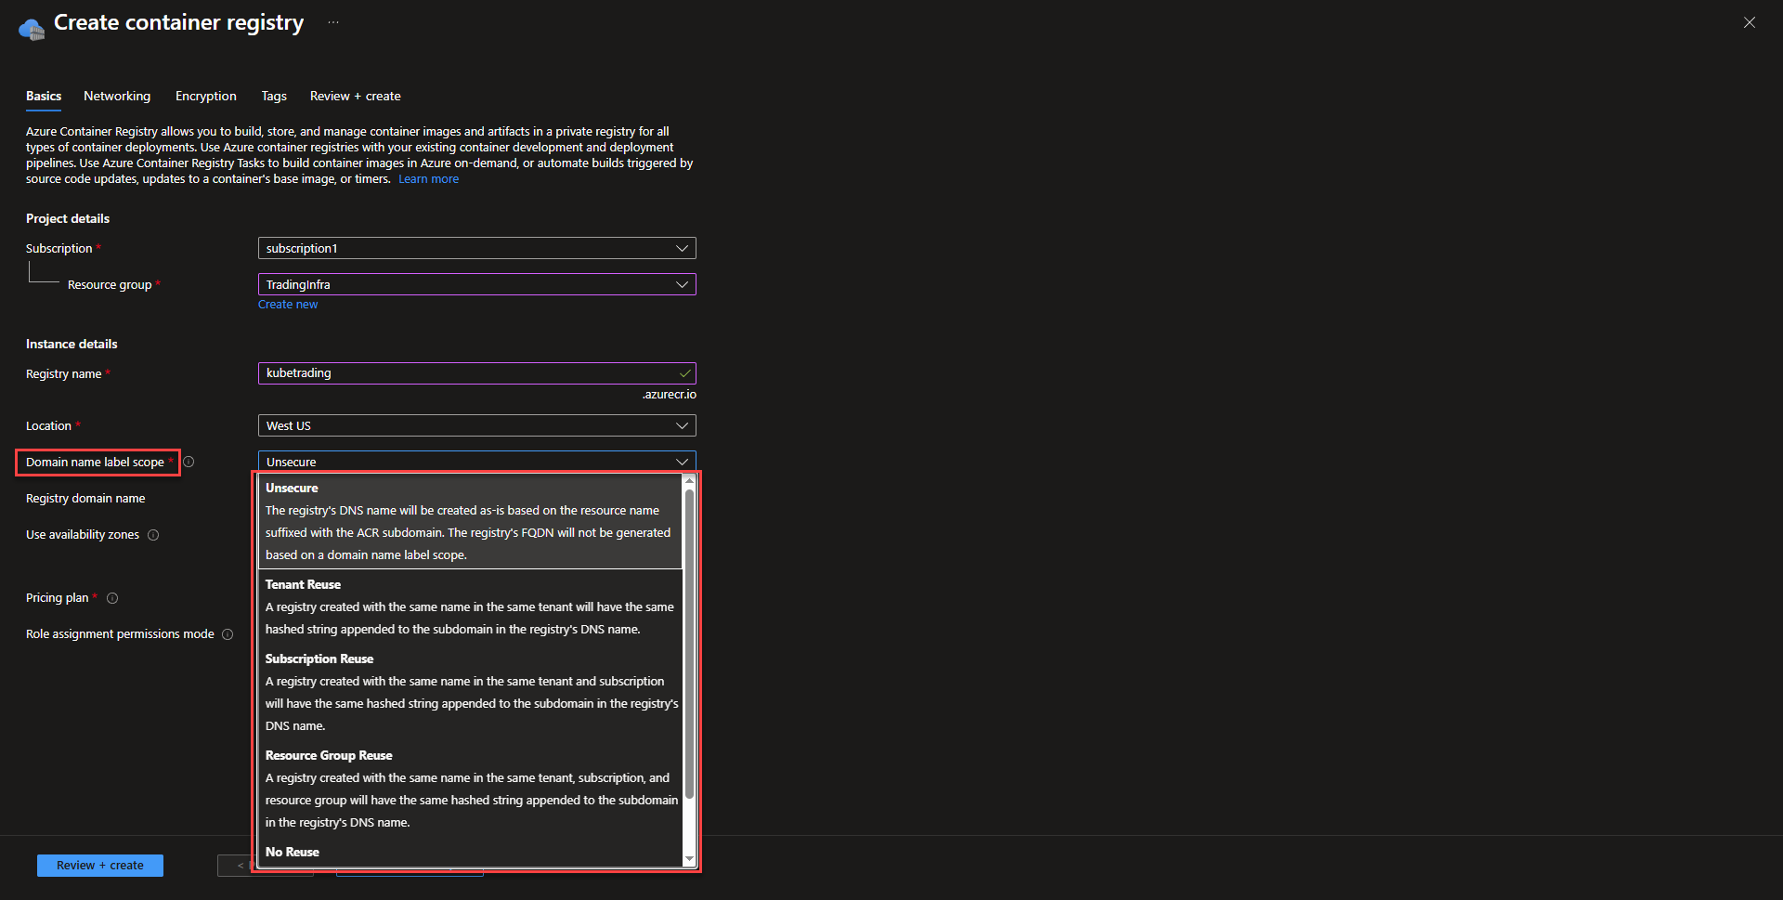
Task: Click info icon next to Use availability zones
Action: (153, 535)
